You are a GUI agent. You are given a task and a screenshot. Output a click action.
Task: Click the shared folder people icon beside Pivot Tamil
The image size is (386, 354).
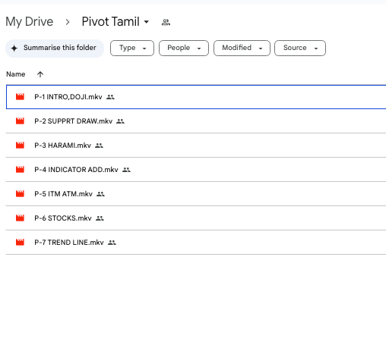click(166, 22)
